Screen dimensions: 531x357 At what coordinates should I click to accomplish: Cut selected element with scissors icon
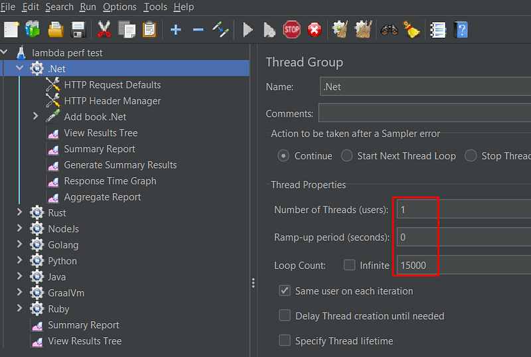click(x=104, y=29)
